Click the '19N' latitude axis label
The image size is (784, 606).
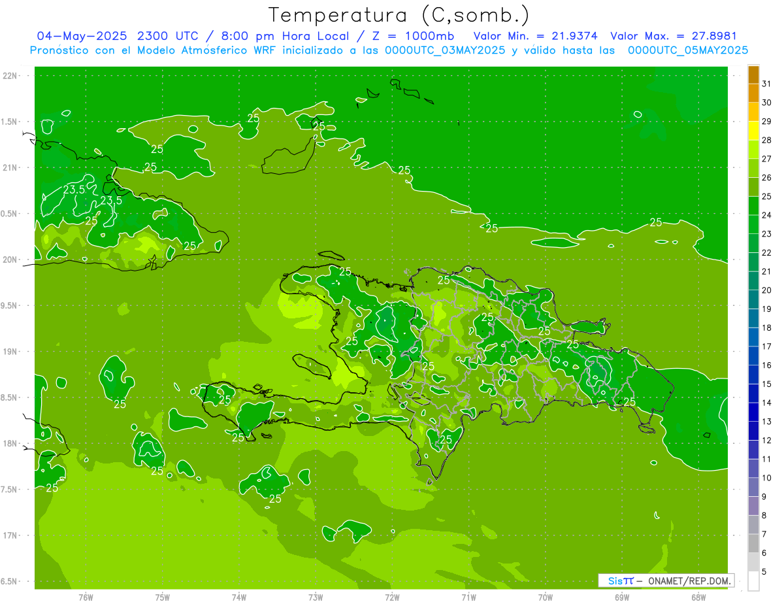(10, 352)
